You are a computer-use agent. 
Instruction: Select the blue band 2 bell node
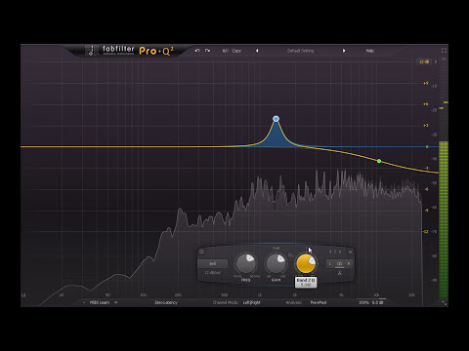click(277, 119)
